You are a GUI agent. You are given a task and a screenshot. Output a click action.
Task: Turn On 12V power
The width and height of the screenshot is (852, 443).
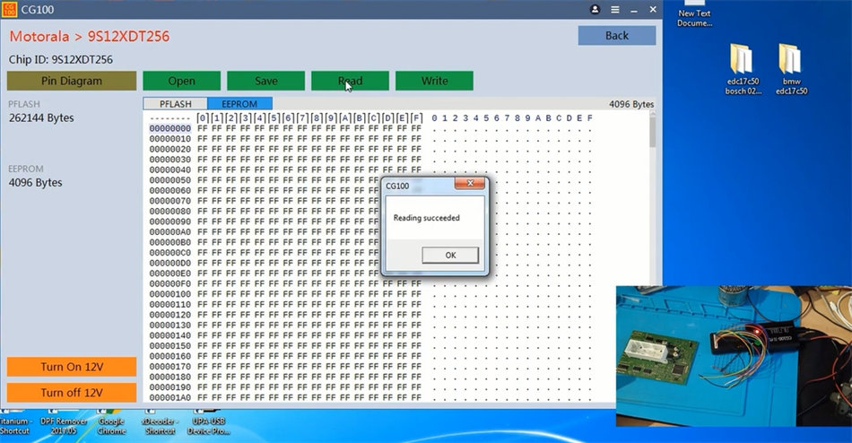click(x=72, y=367)
